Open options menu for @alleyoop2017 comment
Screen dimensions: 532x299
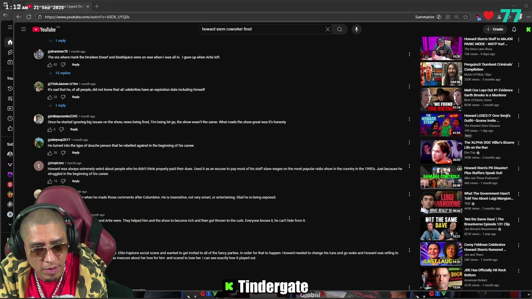[409, 143]
